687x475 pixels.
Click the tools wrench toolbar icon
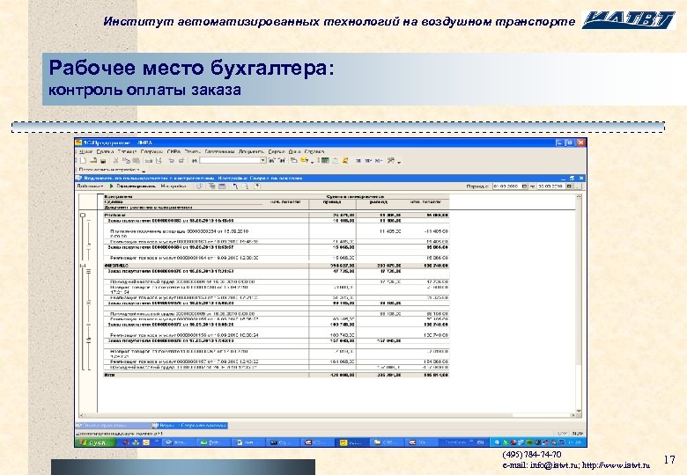391,161
